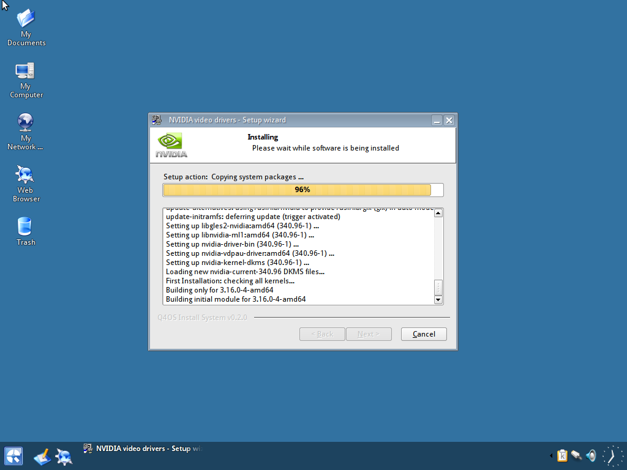Switch to NVIDIA video drivers taskbar entry
627x470 pixels.
(x=143, y=449)
